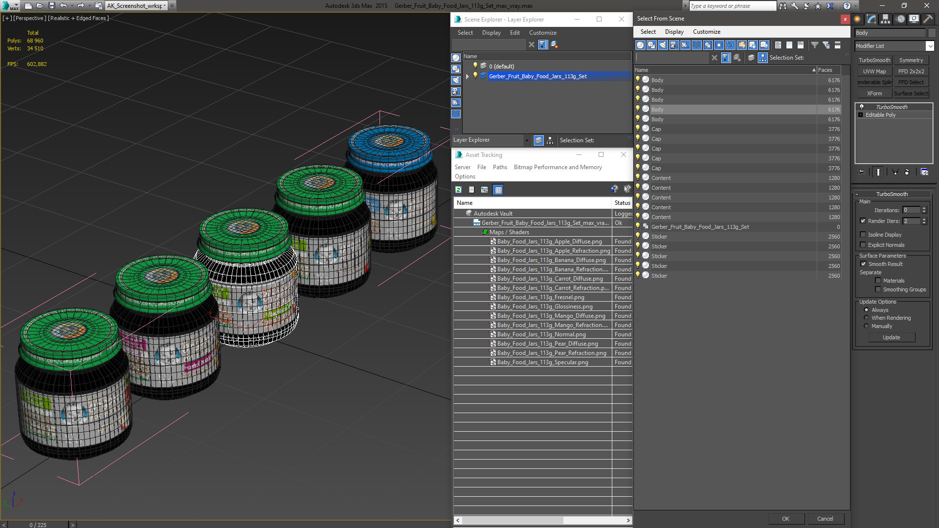Increase the Iterations spinner value
The width and height of the screenshot is (939, 528).
(924, 208)
